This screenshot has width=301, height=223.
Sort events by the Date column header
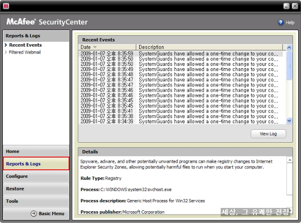point(107,47)
